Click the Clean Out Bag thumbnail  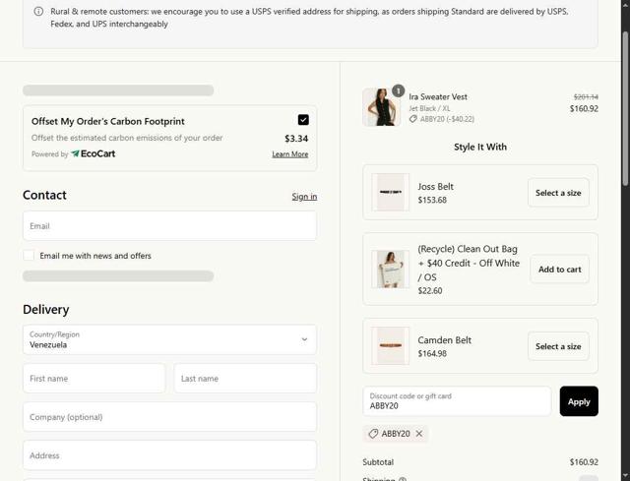390,269
